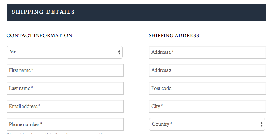Click into the City field
The image size is (271, 134).
pyautogui.click(x=207, y=107)
